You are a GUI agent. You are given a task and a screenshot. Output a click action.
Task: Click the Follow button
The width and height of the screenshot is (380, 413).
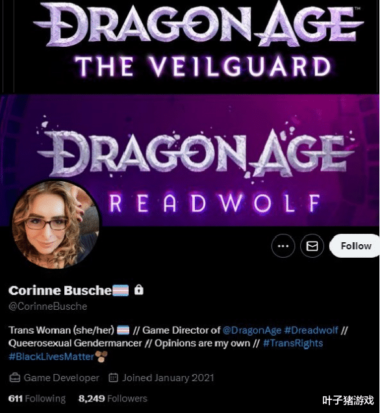(355, 245)
